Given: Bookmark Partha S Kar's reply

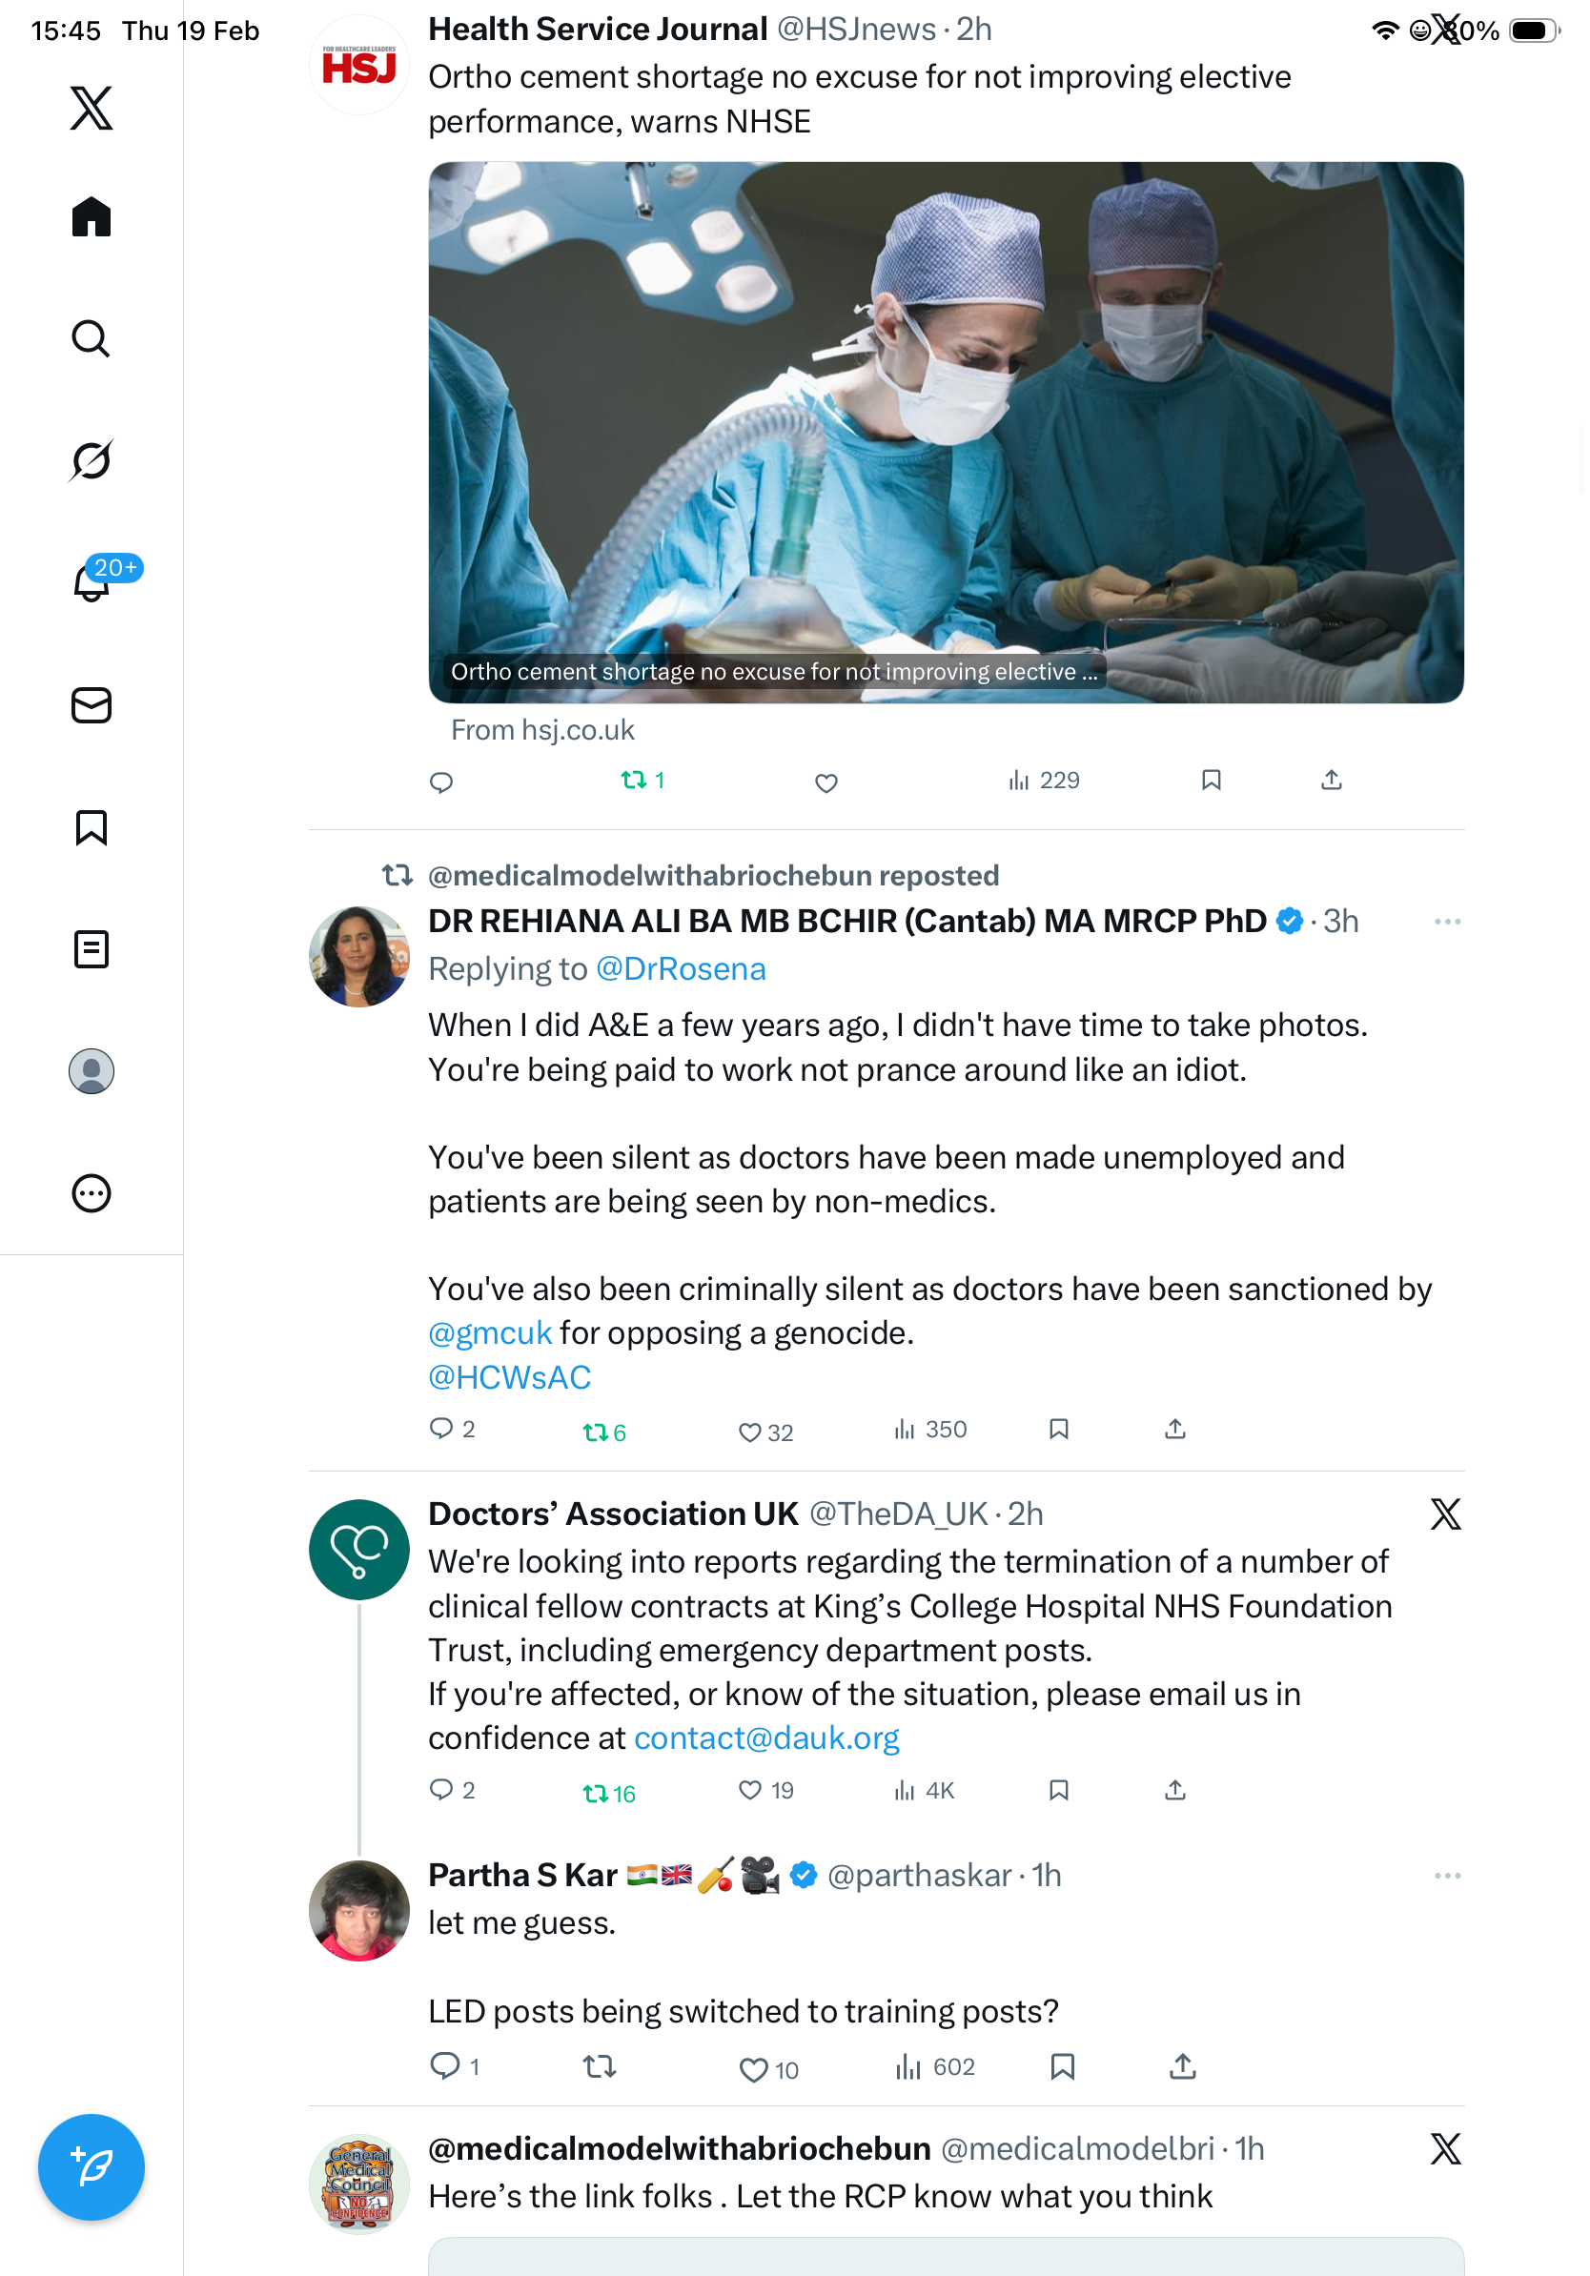Looking at the screenshot, I should [1063, 2067].
